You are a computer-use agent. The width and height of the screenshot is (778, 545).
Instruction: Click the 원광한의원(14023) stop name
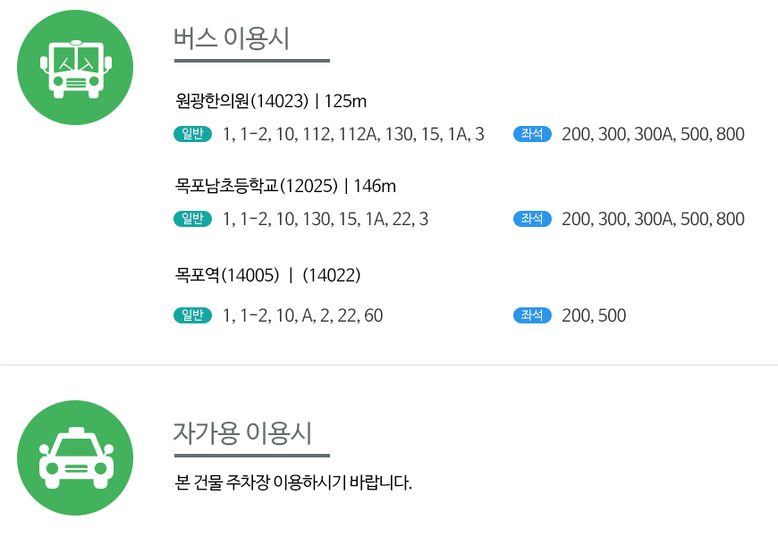pyautogui.click(x=242, y=101)
